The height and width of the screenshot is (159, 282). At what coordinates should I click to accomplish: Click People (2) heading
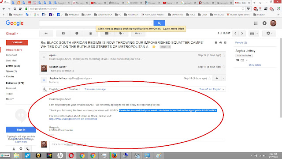[x=241, y=43]
